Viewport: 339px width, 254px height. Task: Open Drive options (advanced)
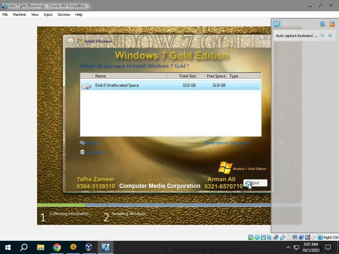(x=227, y=143)
